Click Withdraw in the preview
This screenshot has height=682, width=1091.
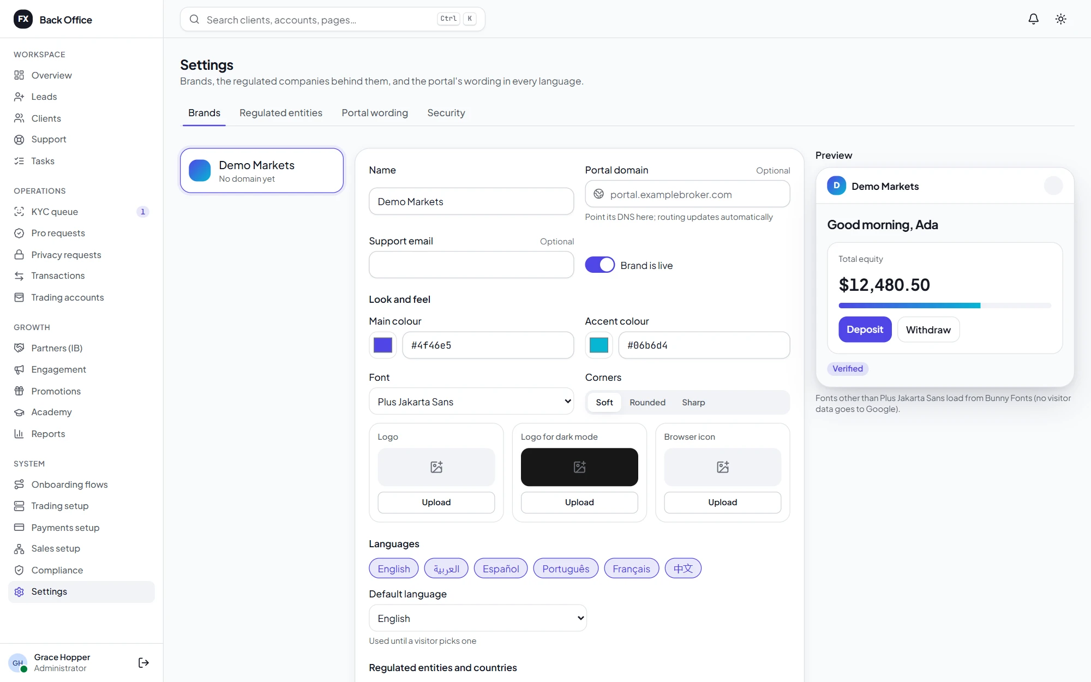coord(928,330)
